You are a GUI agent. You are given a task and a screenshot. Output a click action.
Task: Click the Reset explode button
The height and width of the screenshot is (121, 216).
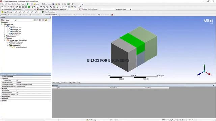[x=85, y=9]
